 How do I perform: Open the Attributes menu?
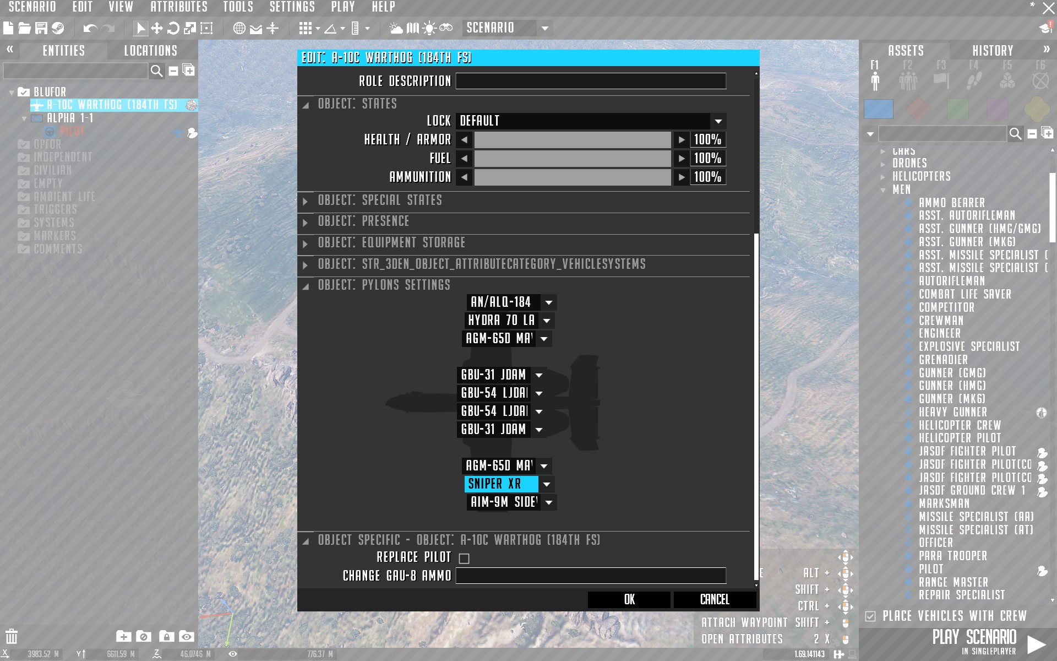[179, 7]
